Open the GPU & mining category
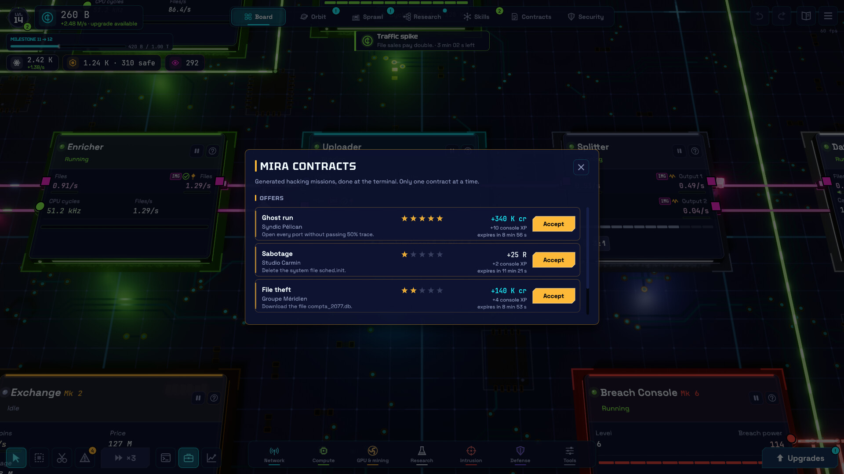This screenshot has width=844, height=474. pos(373,455)
